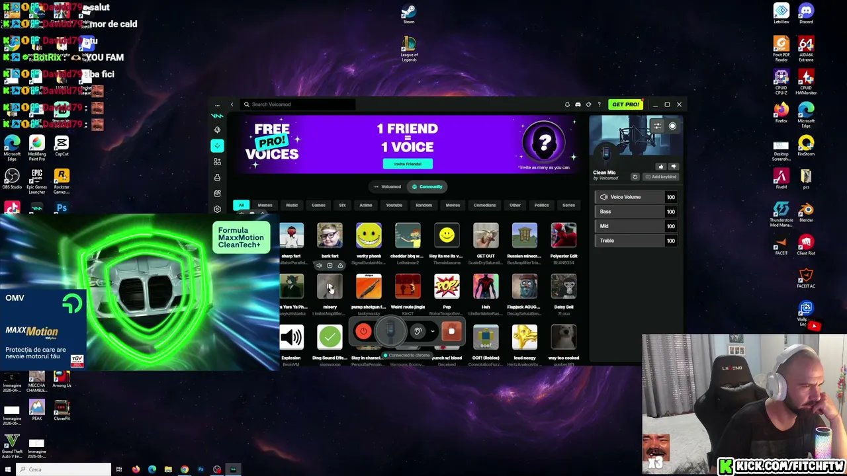Open the Discord link in Voicemod header
Viewport: 847px width, 476px height.
tap(578, 104)
